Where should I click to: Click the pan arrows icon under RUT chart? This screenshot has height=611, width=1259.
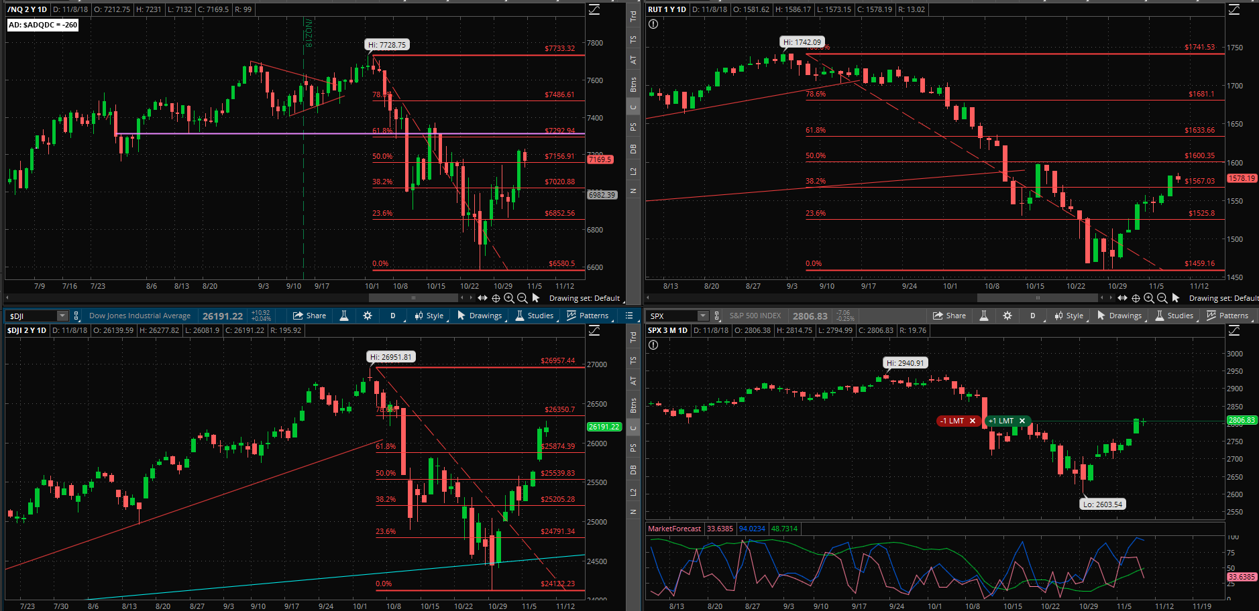(x=1122, y=298)
